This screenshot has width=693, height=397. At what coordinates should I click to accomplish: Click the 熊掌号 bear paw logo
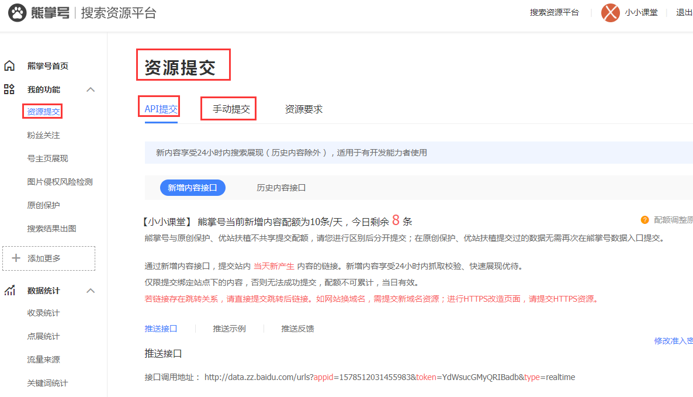point(17,13)
